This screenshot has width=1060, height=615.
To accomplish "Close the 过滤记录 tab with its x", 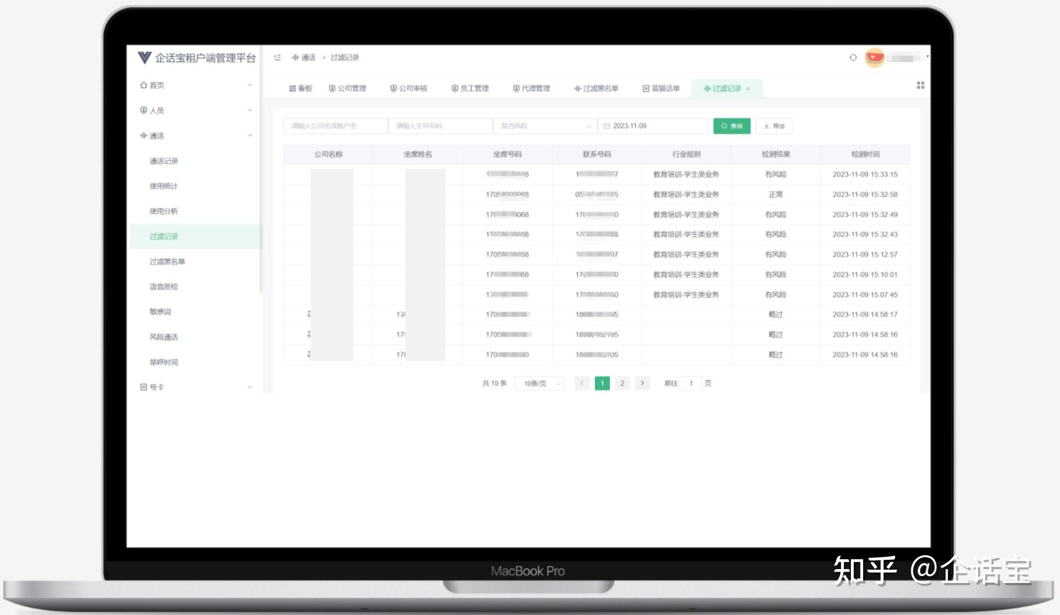I will [748, 89].
